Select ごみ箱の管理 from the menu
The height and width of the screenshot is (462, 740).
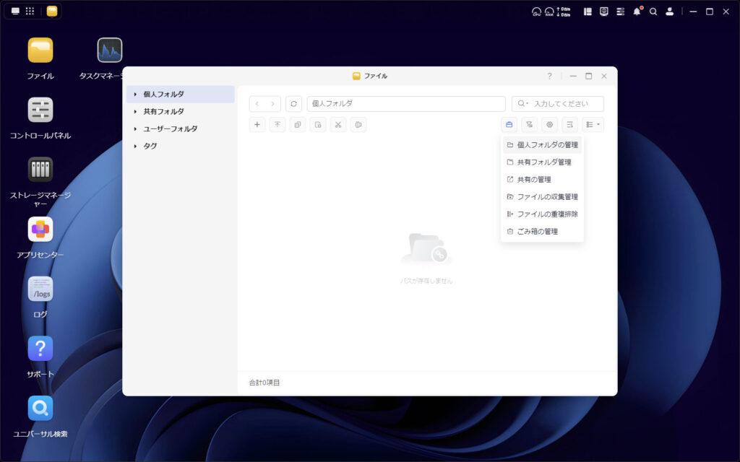[x=542, y=231]
